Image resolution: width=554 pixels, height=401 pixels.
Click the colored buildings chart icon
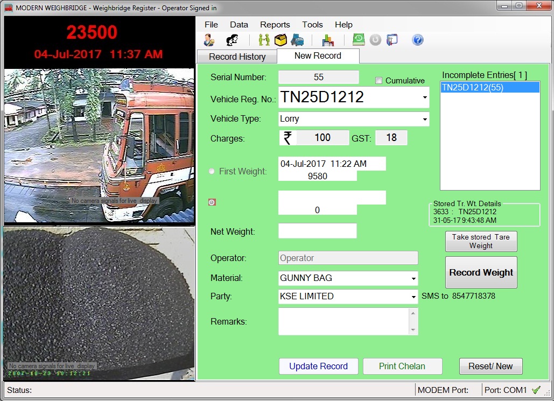point(328,40)
